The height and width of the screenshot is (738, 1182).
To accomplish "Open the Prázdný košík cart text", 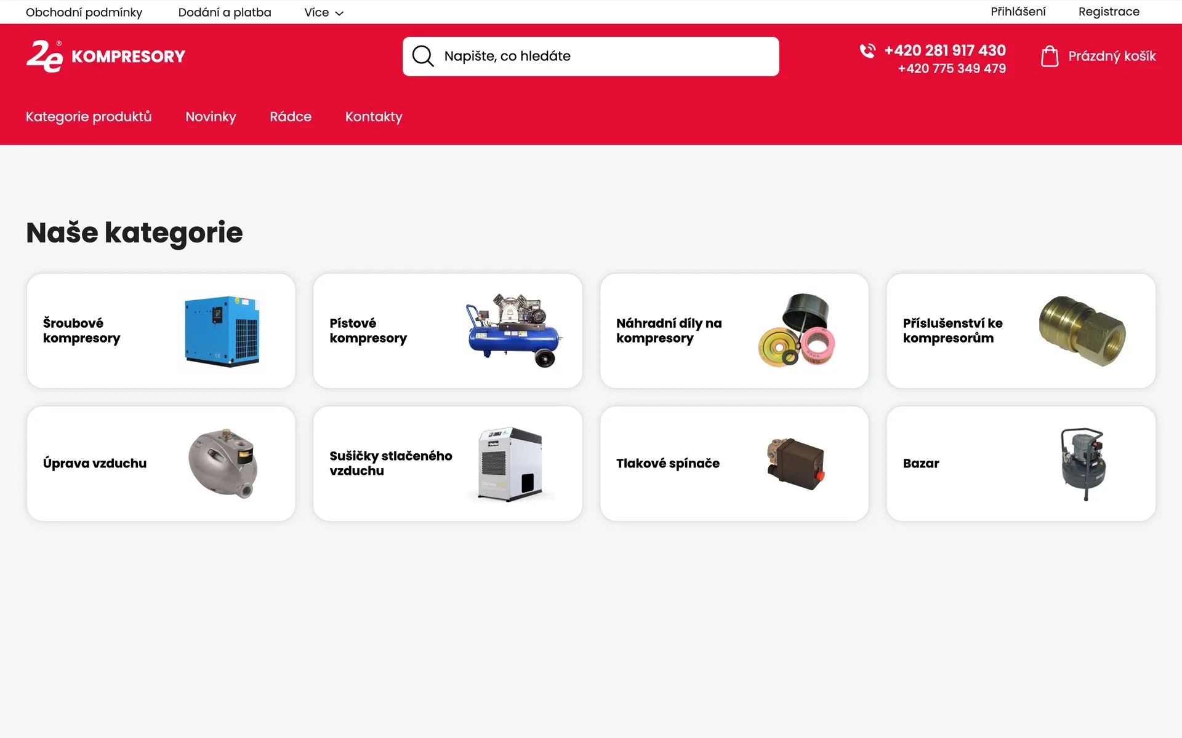I will 1112,56.
